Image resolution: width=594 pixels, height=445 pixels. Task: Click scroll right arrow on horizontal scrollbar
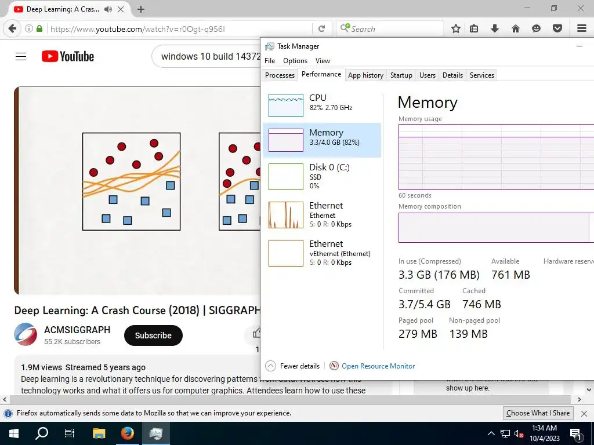coord(579,399)
